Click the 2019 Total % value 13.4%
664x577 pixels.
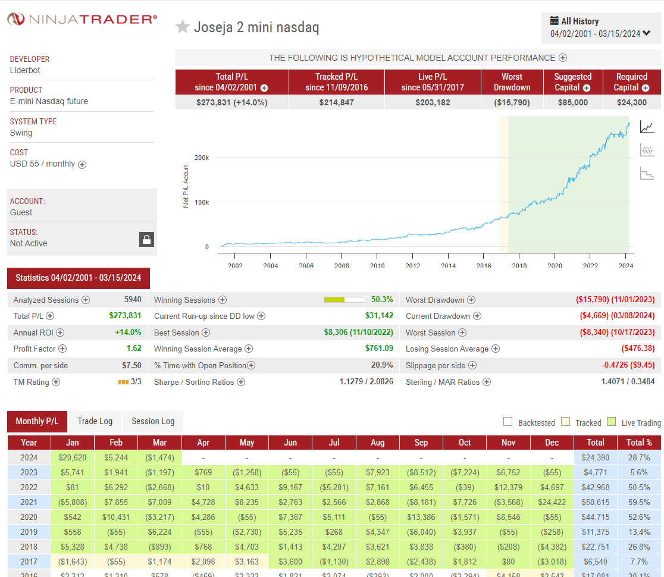point(639,532)
